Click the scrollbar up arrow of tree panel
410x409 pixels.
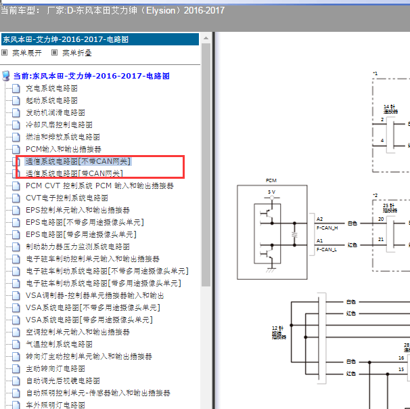206,38
